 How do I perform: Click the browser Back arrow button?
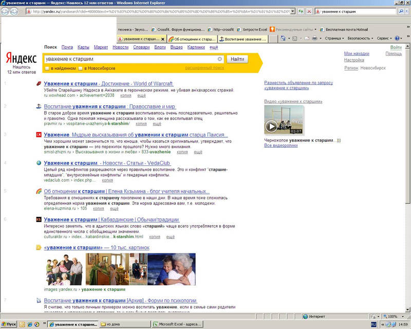(x=6, y=11)
